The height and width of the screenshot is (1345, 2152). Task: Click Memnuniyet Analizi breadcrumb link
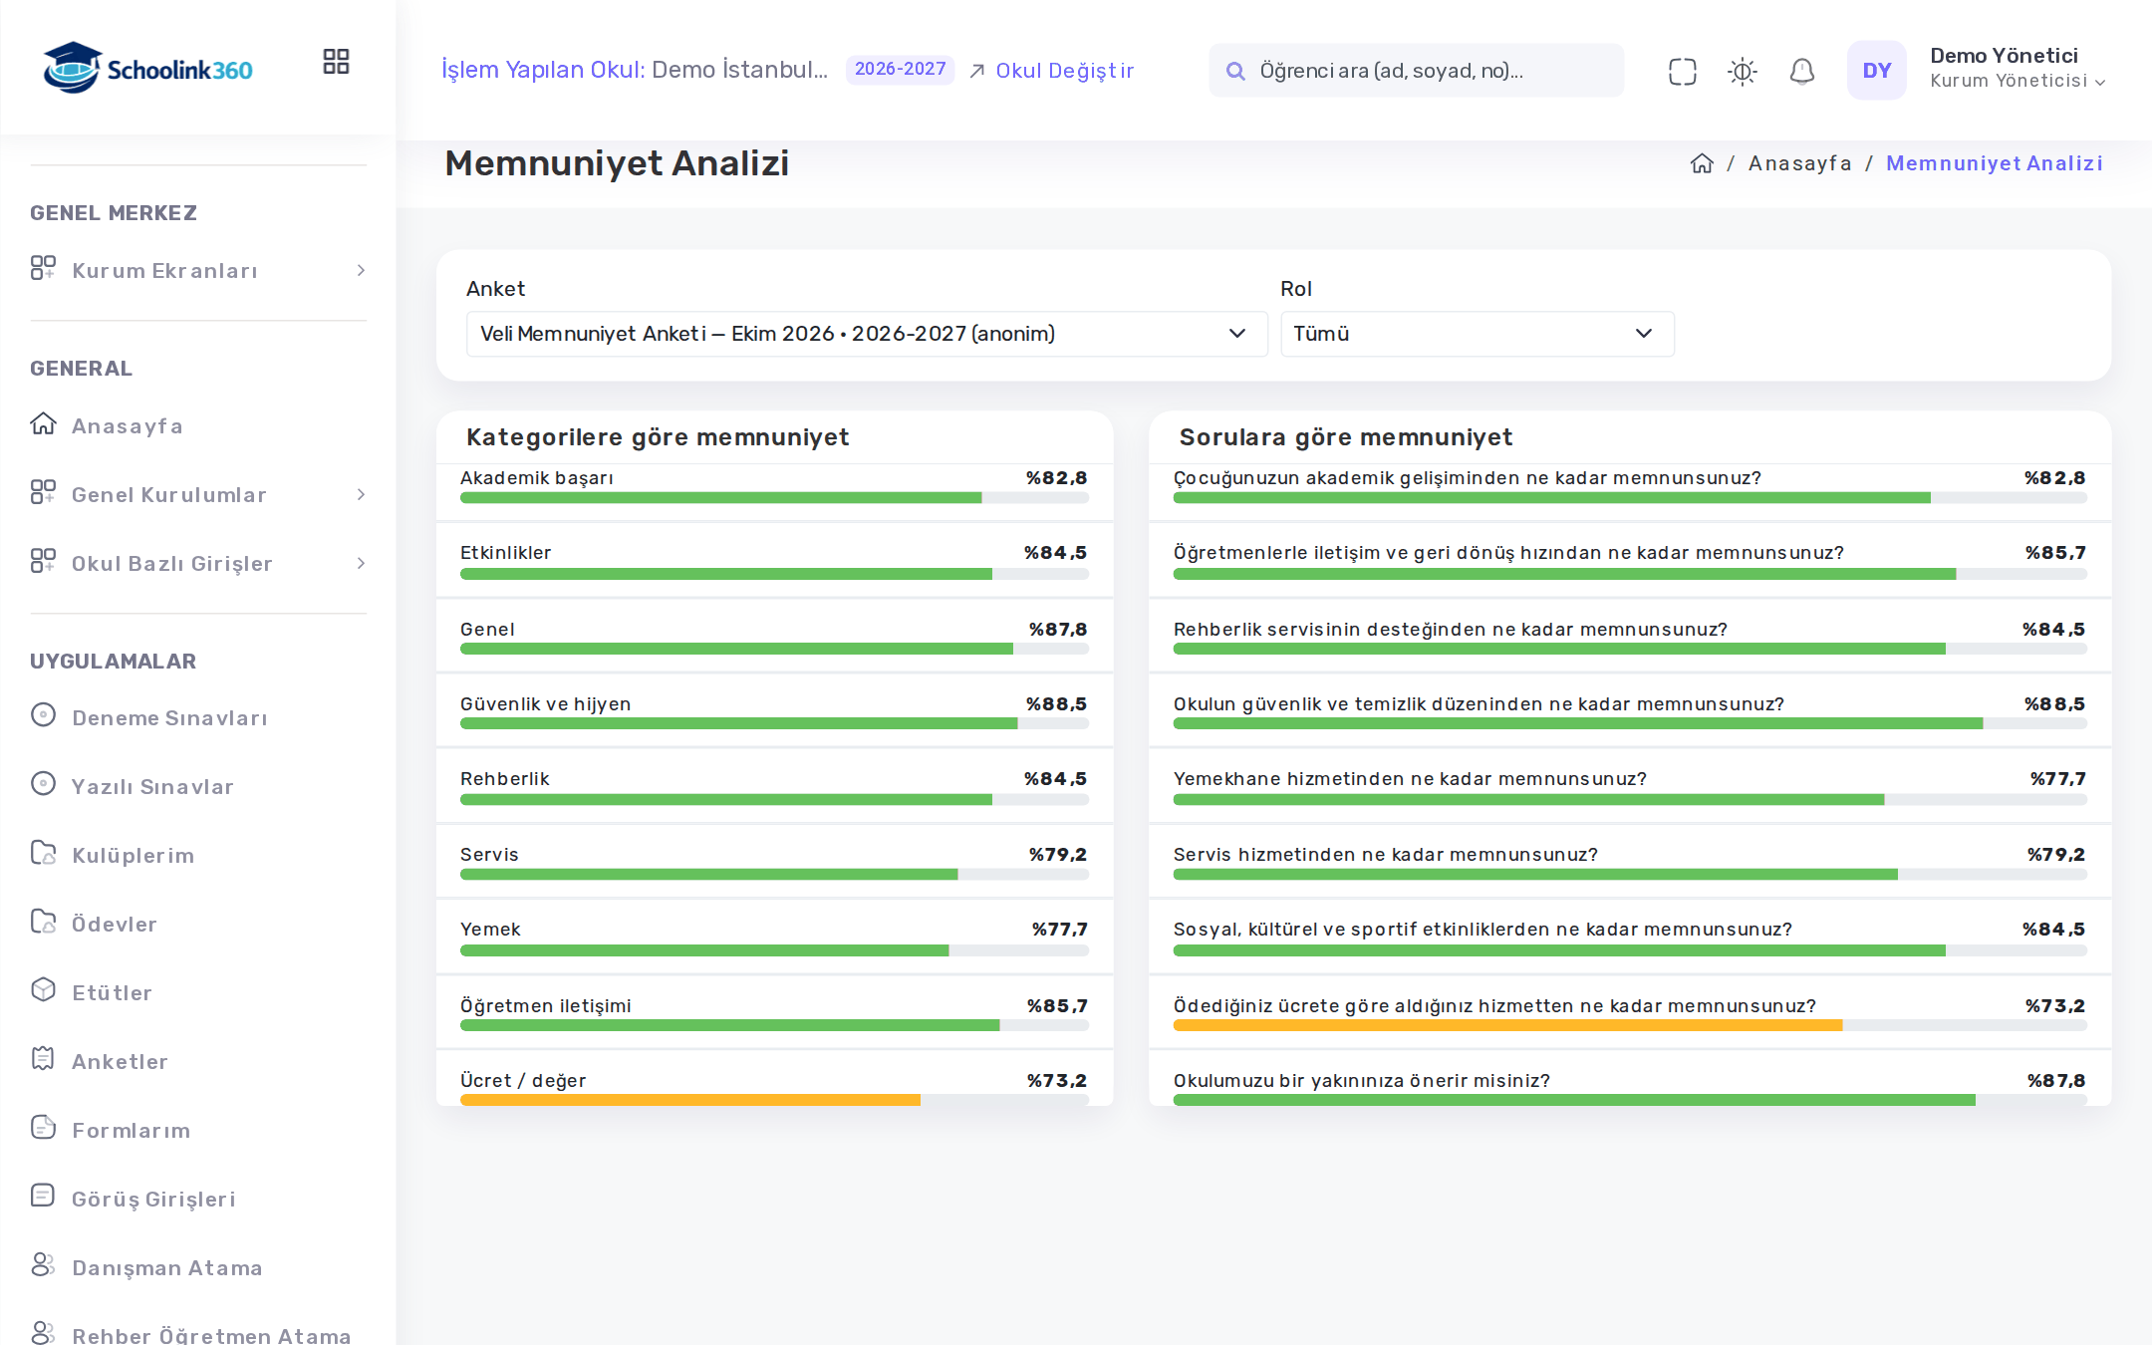click(x=1994, y=163)
